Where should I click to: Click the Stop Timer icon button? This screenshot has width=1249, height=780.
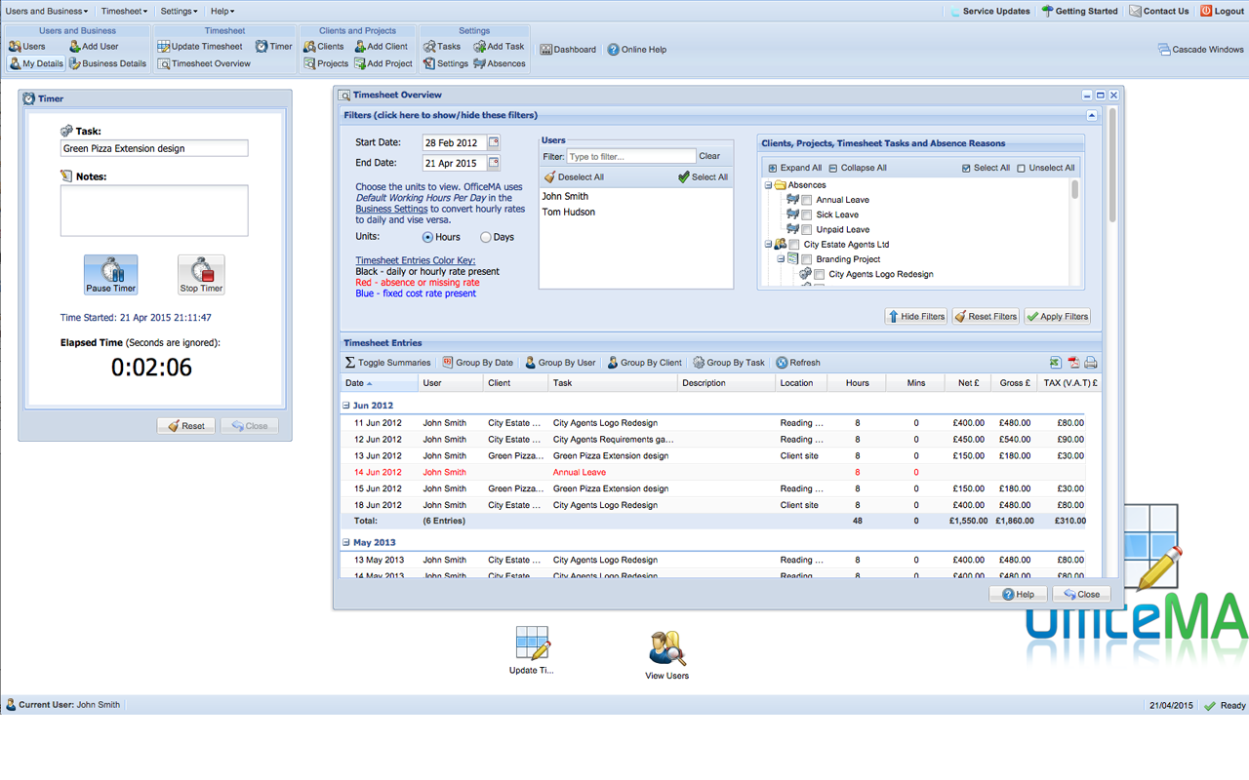pyautogui.click(x=201, y=274)
